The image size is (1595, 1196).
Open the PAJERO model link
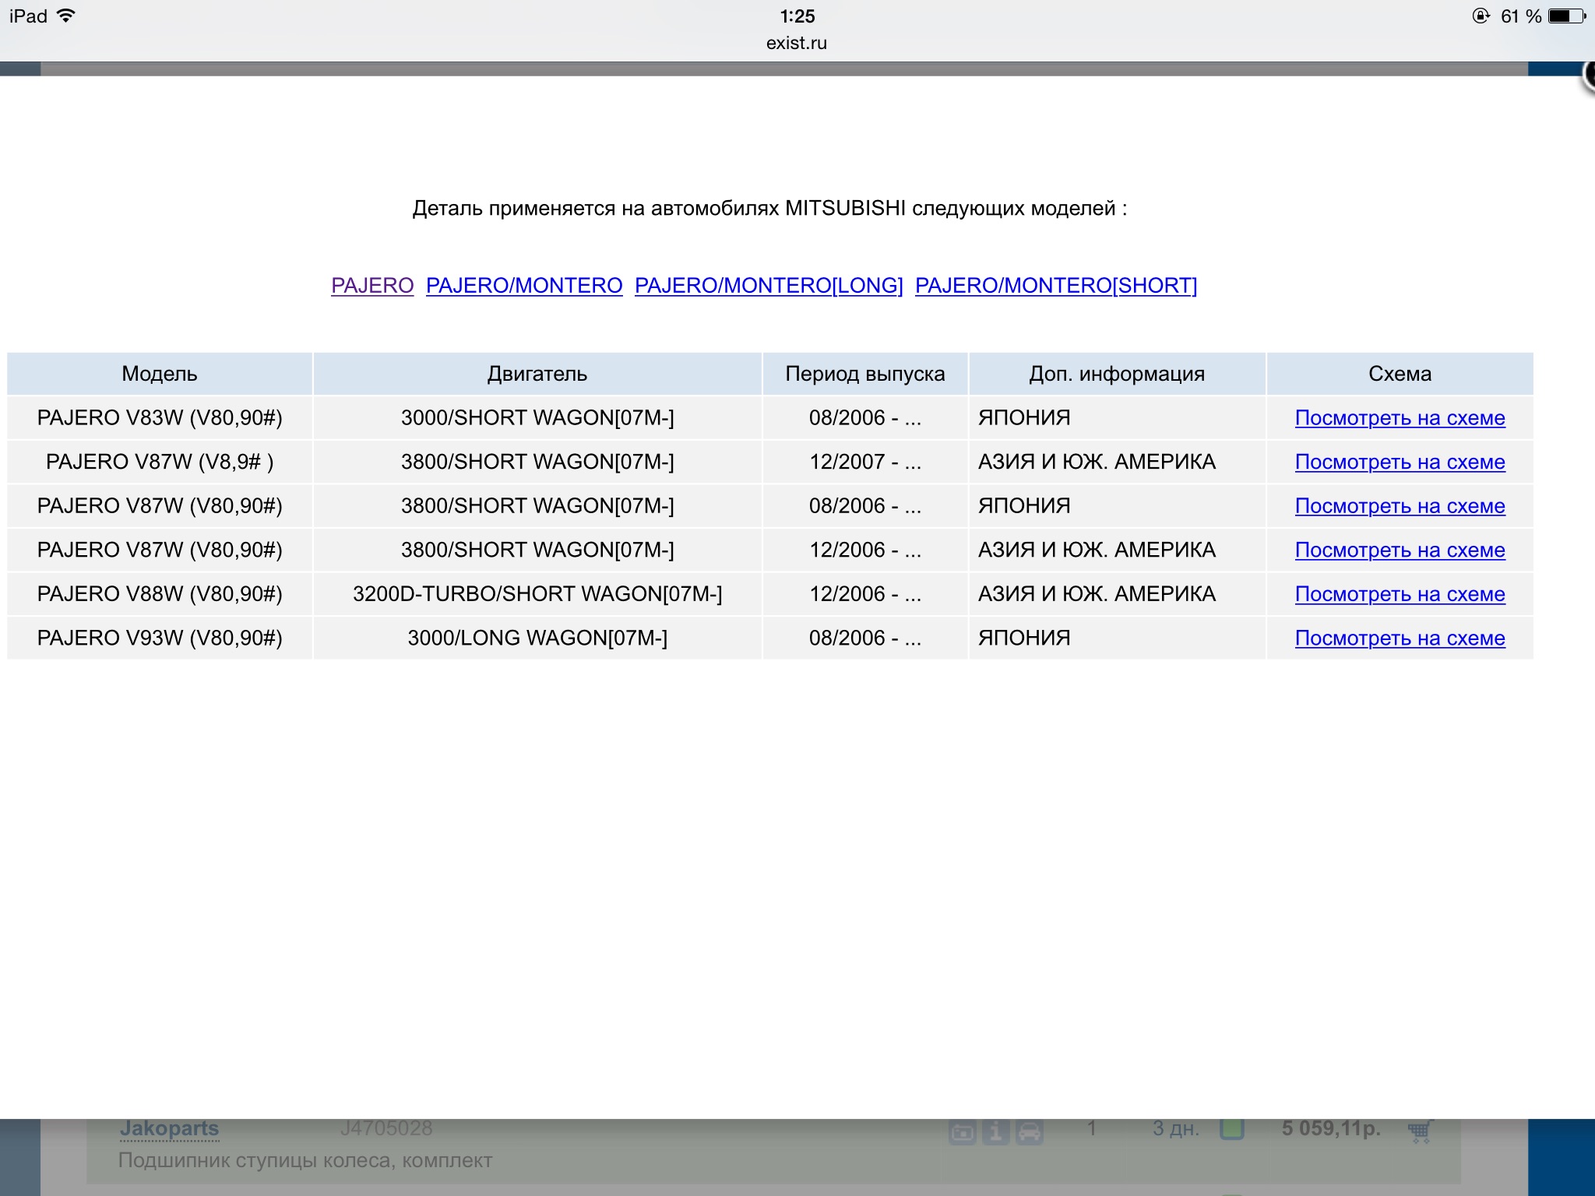372,286
